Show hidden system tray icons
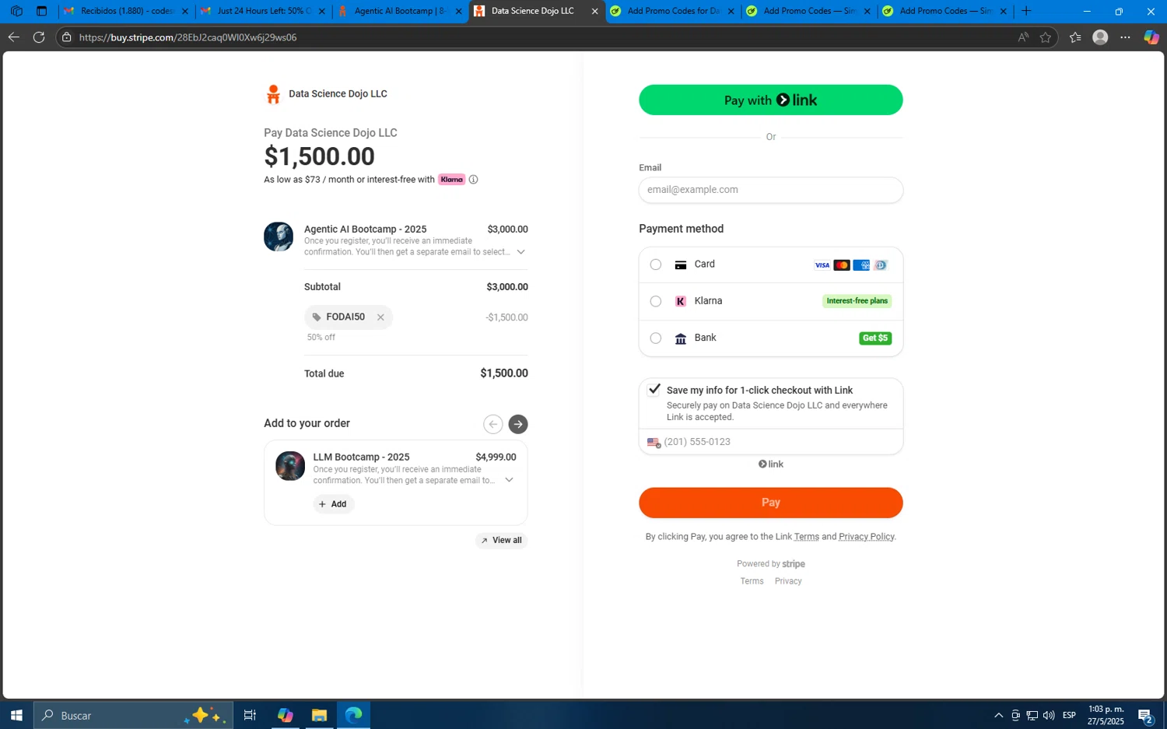 (999, 716)
